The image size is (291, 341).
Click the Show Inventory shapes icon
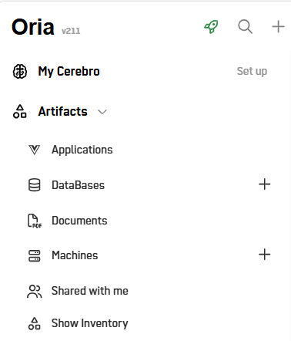coord(34,323)
